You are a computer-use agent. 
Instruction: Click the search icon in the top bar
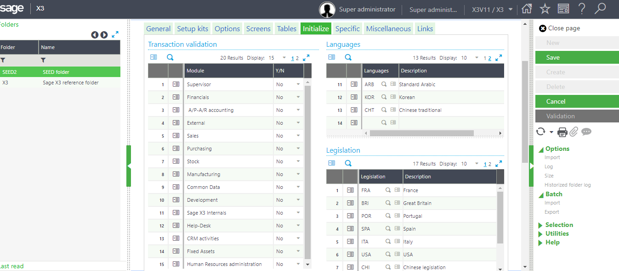pyautogui.click(x=600, y=8)
